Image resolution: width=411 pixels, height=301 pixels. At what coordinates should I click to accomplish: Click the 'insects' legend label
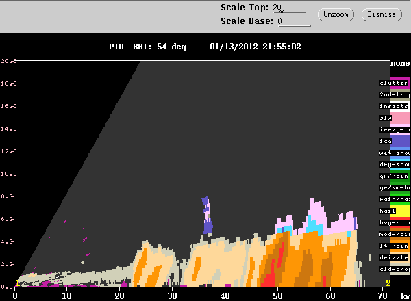pyautogui.click(x=394, y=106)
